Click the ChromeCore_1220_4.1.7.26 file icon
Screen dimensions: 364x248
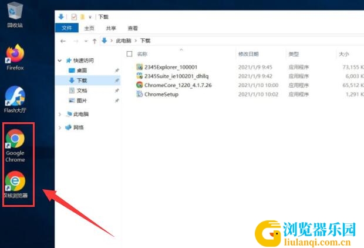pyautogui.click(x=139, y=85)
